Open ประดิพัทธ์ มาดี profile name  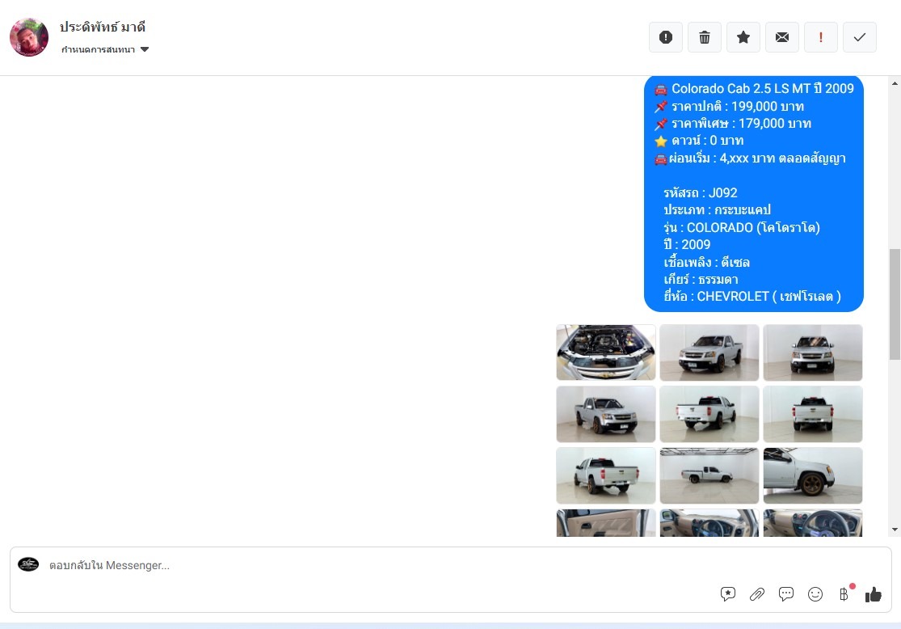click(x=102, y=27)
